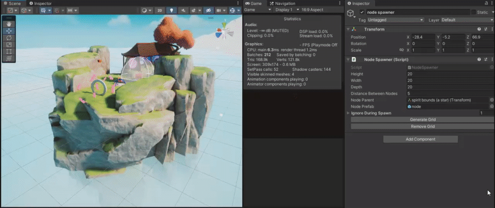This screenshot has height=208, width=495.
Task: Enable the Static checkbox
Action: coord(474,12)
